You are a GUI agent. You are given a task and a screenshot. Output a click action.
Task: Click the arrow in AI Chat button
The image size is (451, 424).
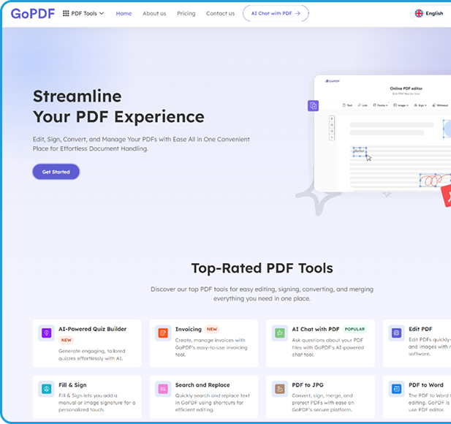[297, 13]
